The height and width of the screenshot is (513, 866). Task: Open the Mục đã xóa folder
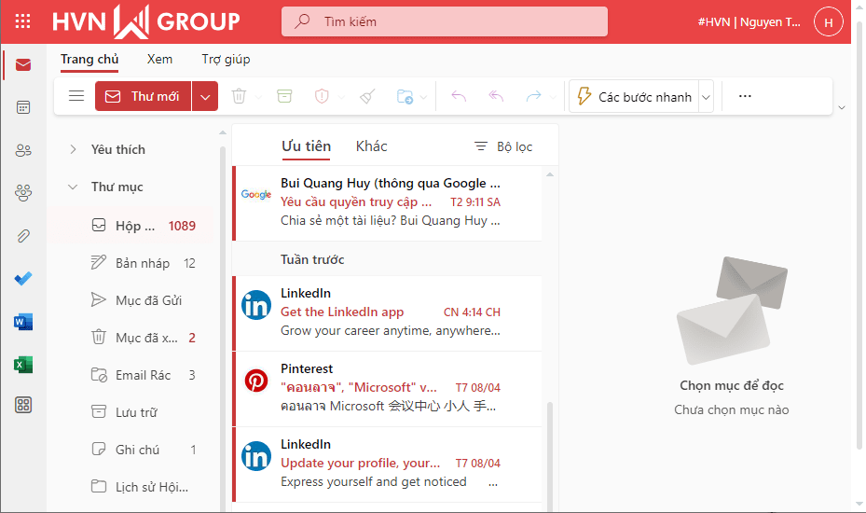point(131,338)
